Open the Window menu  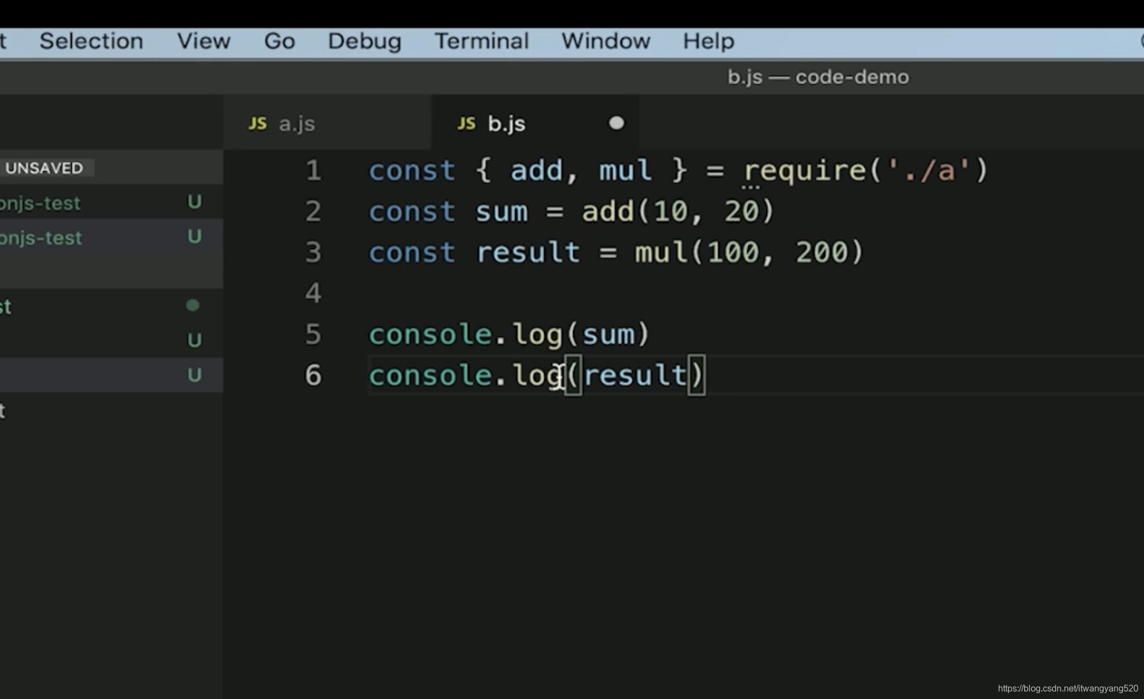click(606, 41)
